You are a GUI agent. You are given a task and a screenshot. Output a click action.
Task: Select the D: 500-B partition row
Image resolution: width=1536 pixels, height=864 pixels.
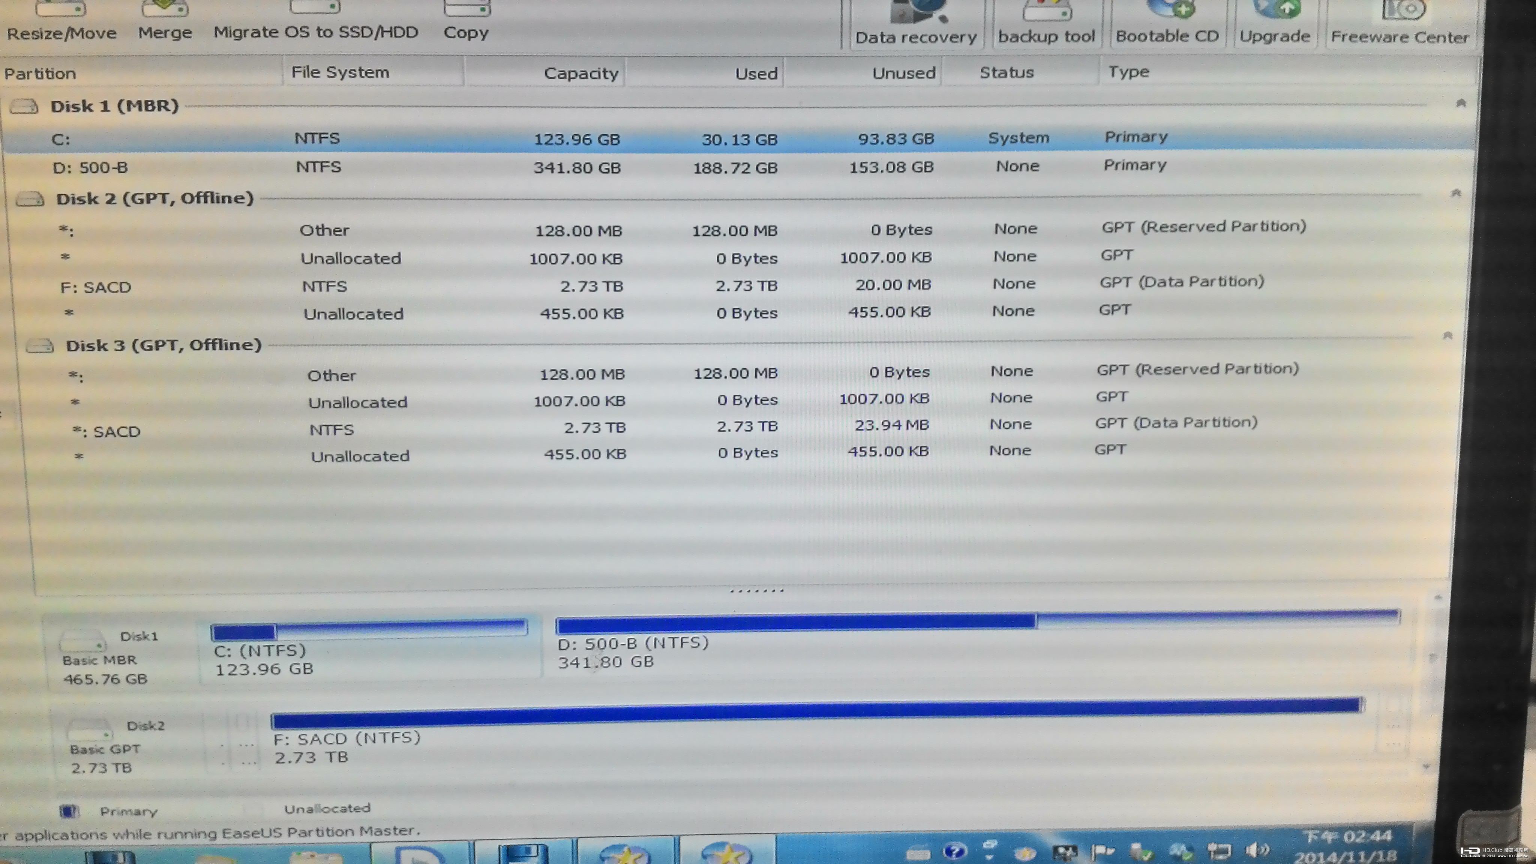739,167
